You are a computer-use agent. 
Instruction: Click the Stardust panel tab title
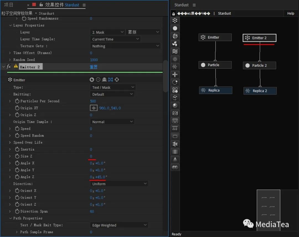click(181, 5)
